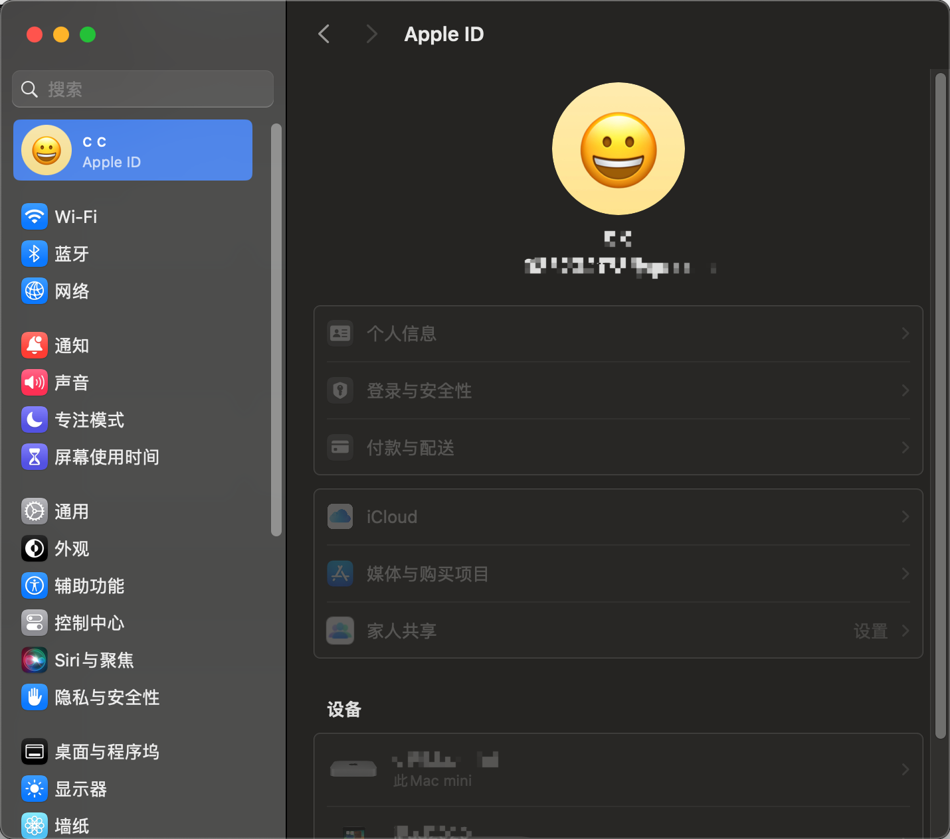This screenshot has width=950, height=839.
Task: Click 设置 next to 家人共享
Action: click(x=870, y=631)
